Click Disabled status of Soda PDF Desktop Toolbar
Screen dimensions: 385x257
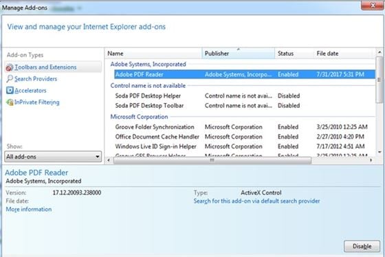tap(289, 106)
